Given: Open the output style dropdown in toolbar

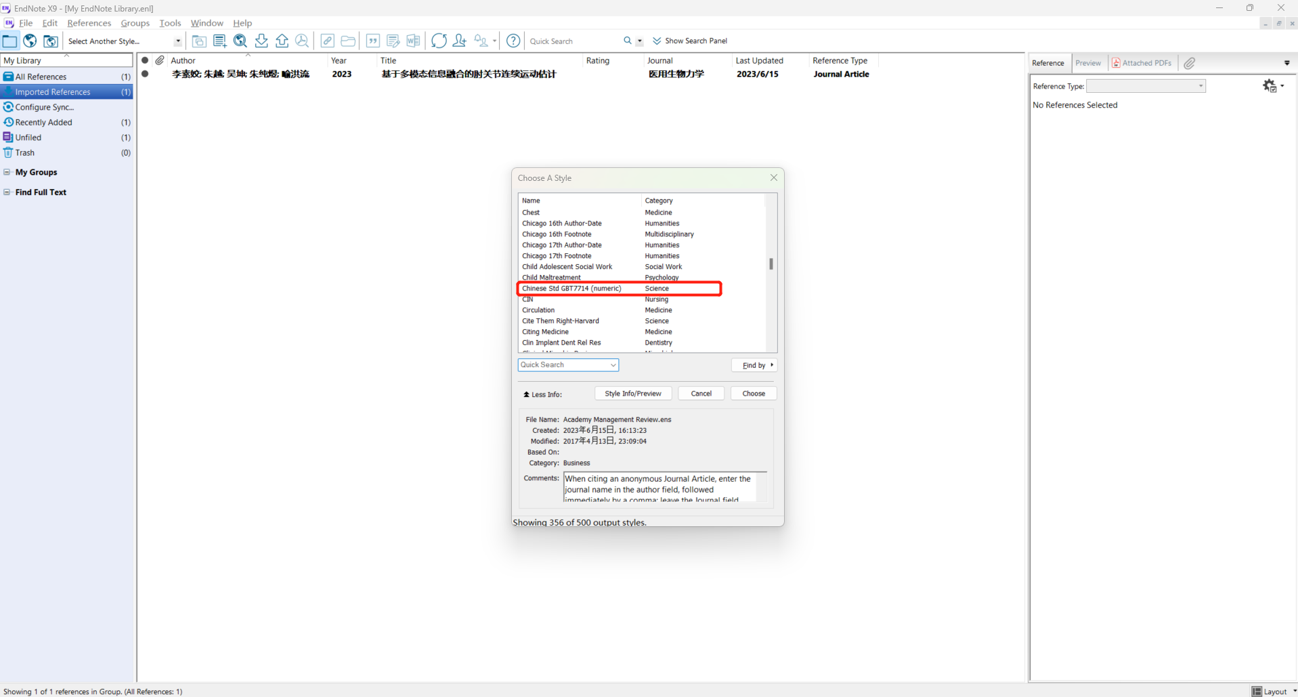Looking at the screenshot, I should (178, 41).
